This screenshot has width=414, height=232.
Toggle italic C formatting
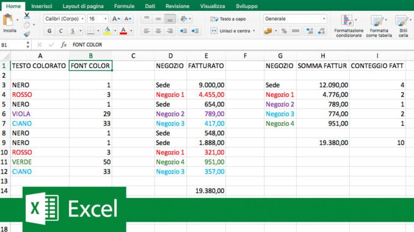pos(60,31)
